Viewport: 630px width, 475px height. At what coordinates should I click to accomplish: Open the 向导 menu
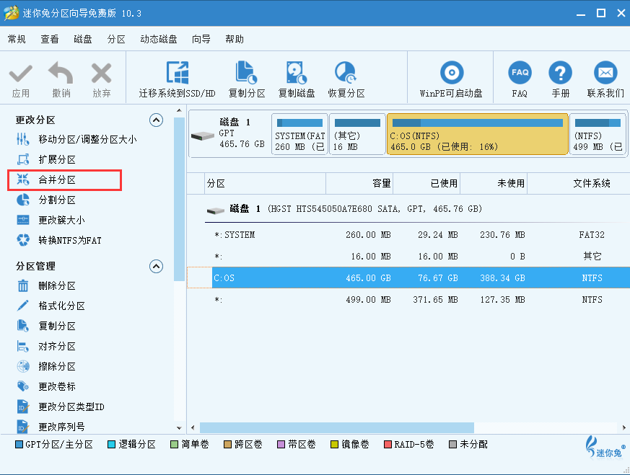pyautogui.click(x=201, y=39)
